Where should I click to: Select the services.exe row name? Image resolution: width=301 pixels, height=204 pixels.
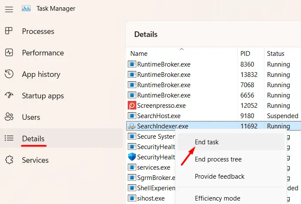[154, 167]
